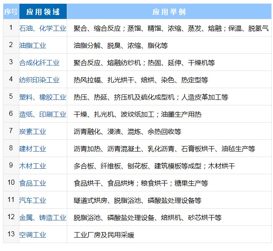Click the 金属、铸造工业 link
Viewport: 273px width, 251px height.
(42, 218)
